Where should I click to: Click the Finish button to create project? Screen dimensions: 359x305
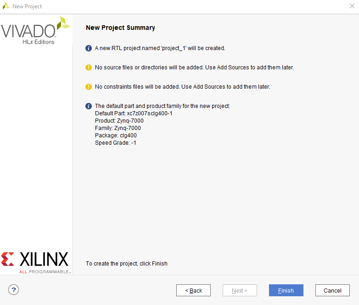click(x=286, y=290)
